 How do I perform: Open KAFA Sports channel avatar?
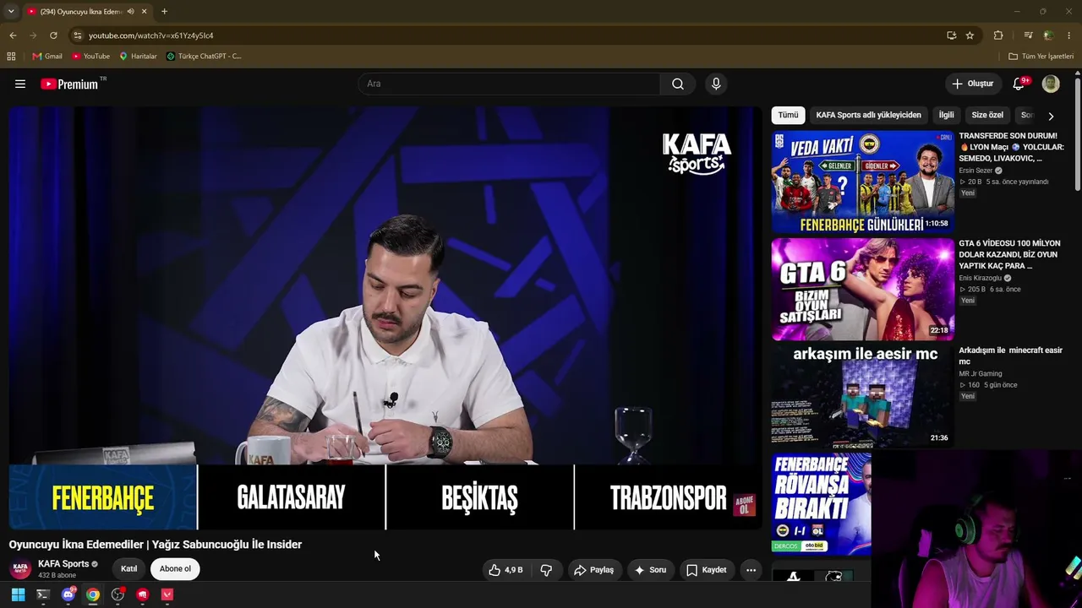21,569
